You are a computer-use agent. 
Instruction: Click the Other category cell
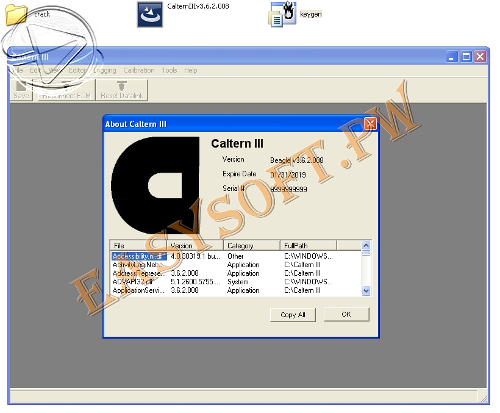(235, 256)
